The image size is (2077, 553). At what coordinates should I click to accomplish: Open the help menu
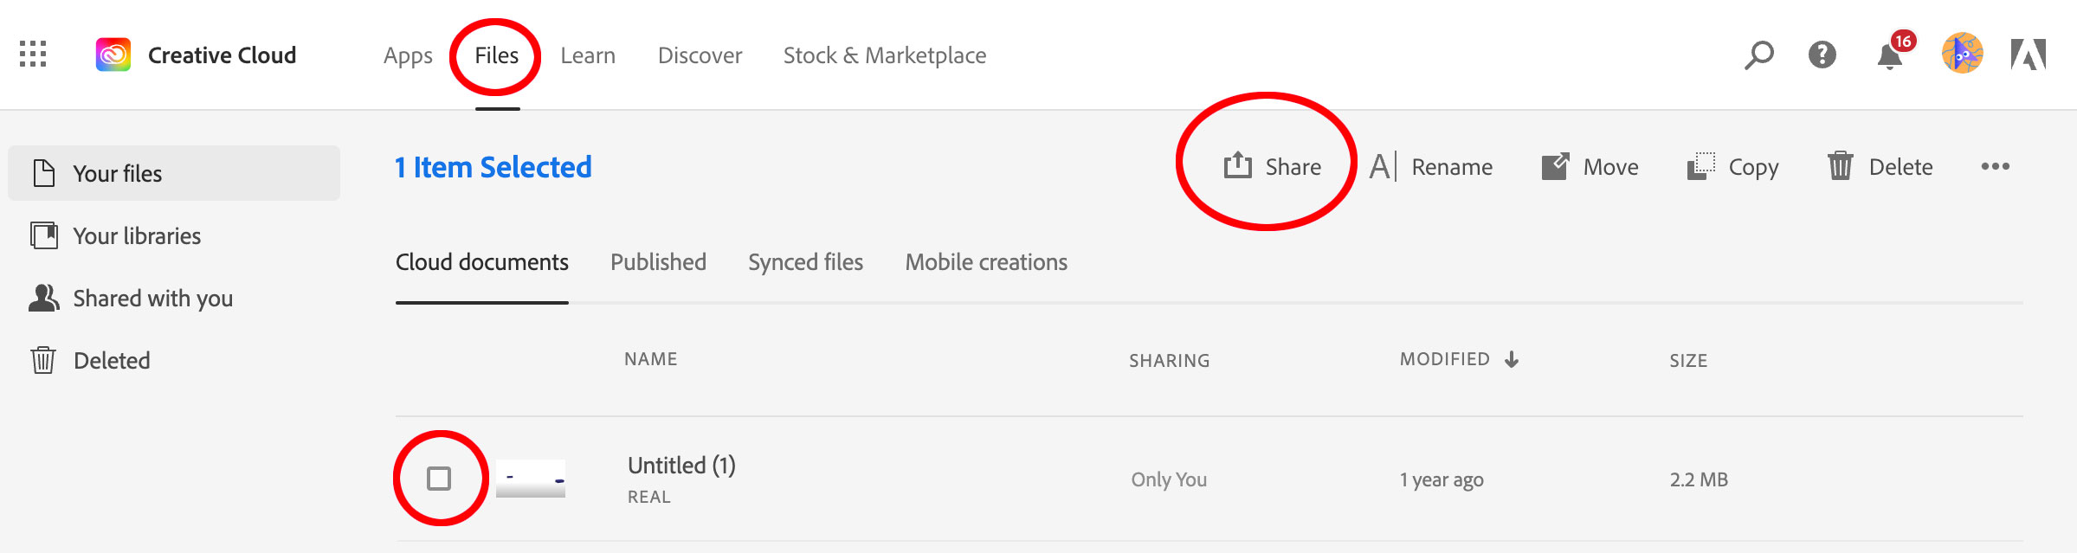[x=1822, y=55]
